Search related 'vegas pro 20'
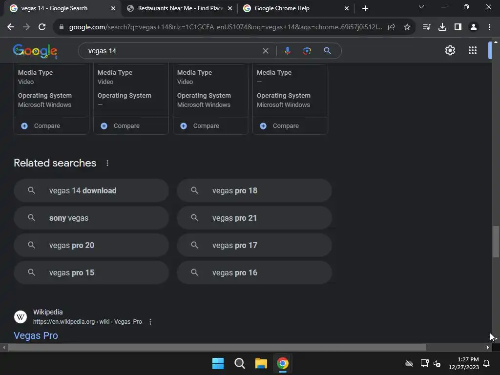The width and height of the screenshot is (500, 375). click(x=91, y=246)
